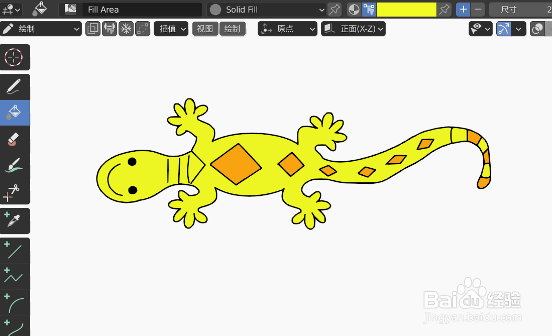Select the Line primitive tool
The height and width of the screenshot is (336, 552).
coord(15,251)
